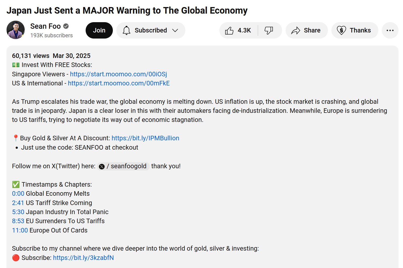403x268 pixels.
Task: Jump to 5:30 Japan Industry chapter
Action: point(18,212)
